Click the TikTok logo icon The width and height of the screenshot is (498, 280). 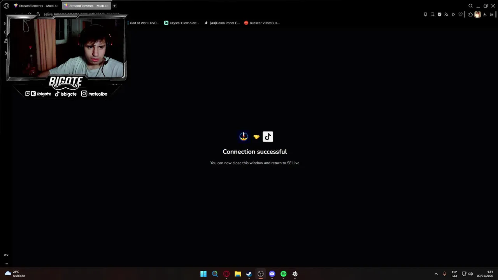[x=268, y=136]
